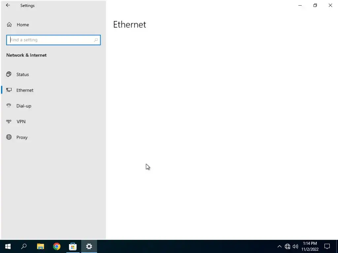Show hidden system tray icons

pyautogui.click(x=279, y=246)
